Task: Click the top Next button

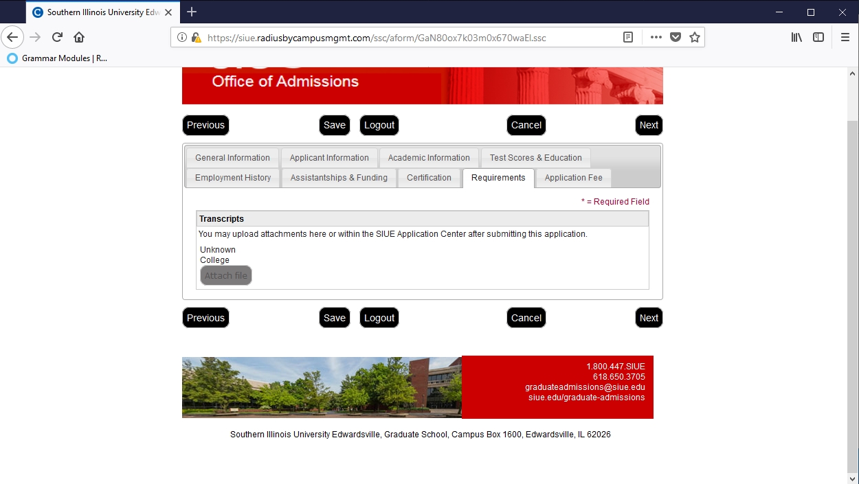Action: (x=649, y=125)
